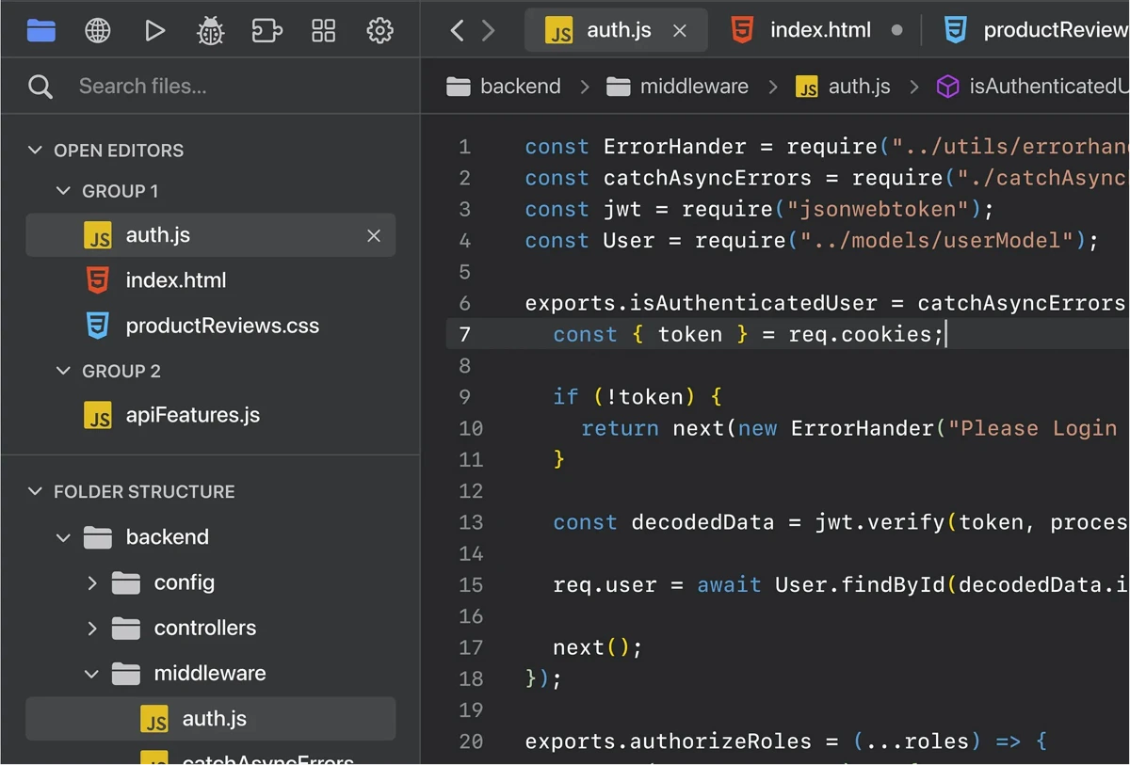The image size is (1130, 765).
Task: Open the web preview globe icon
Action: [x=97, y=29]
